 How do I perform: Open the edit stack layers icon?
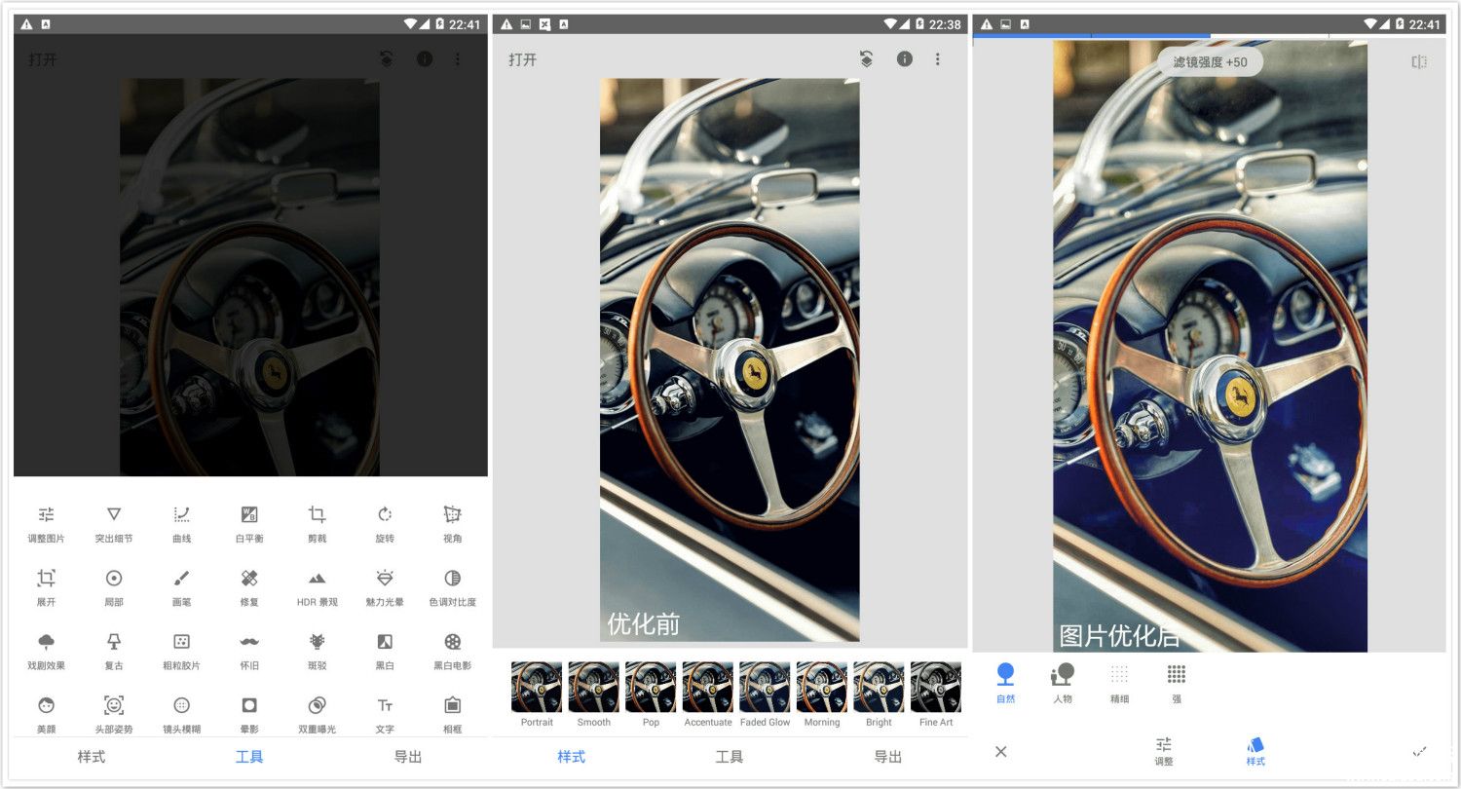coord(866,59)
